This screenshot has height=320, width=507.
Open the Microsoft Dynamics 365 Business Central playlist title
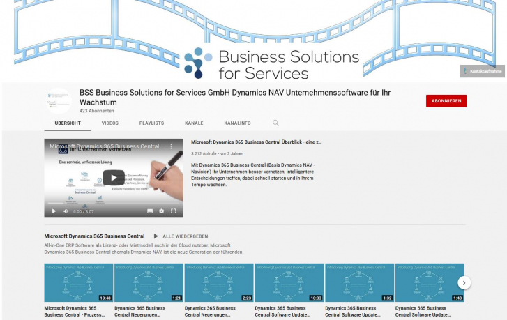94,236
